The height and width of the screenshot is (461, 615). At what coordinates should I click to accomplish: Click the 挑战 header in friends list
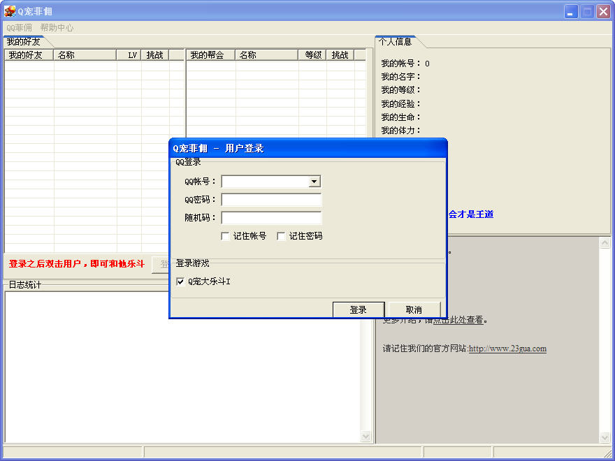point(155,55)
